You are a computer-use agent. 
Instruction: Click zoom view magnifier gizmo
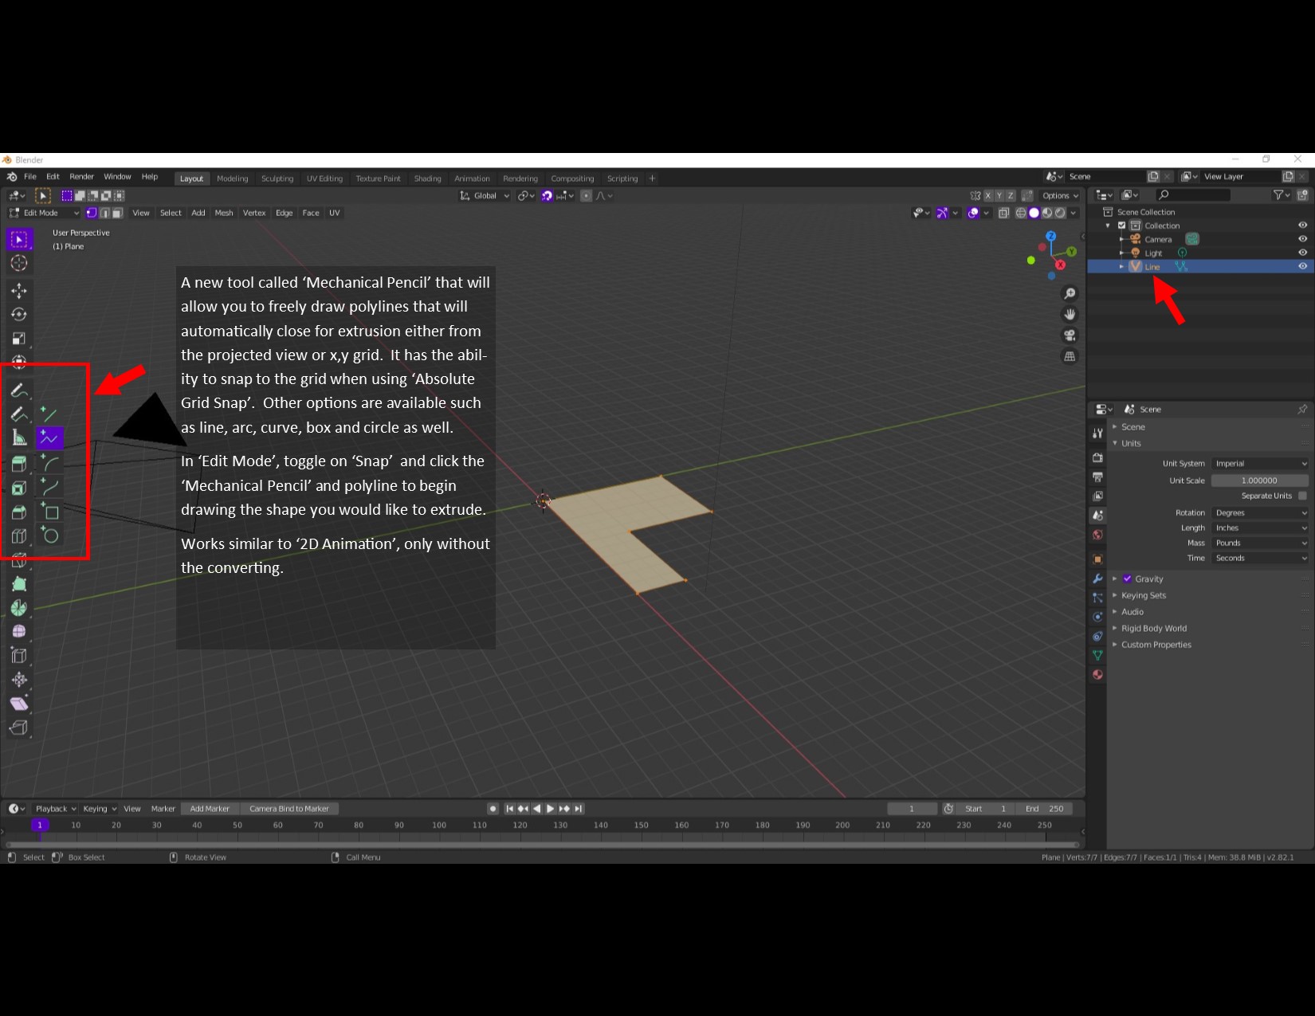[x=1070, y=294]
